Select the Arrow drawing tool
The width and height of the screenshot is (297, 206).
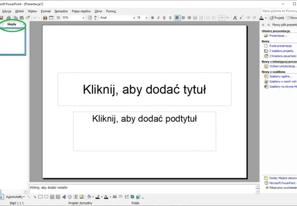point(35,197)
